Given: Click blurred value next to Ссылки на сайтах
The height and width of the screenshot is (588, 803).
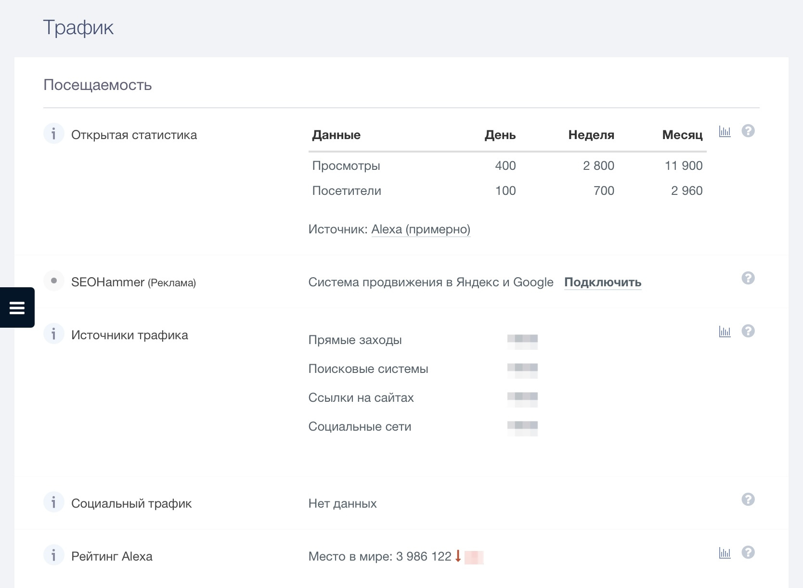Looking at the screenshot, I should pos(522,399).
